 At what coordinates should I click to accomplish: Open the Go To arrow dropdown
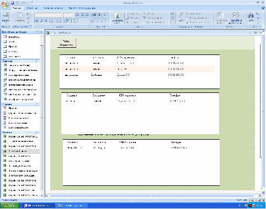258,18
